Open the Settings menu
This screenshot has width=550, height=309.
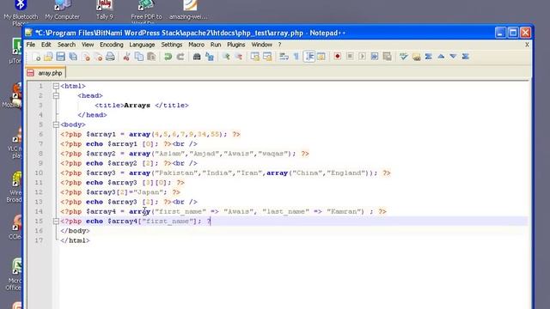pyautogui.click(x=172, y=45)
